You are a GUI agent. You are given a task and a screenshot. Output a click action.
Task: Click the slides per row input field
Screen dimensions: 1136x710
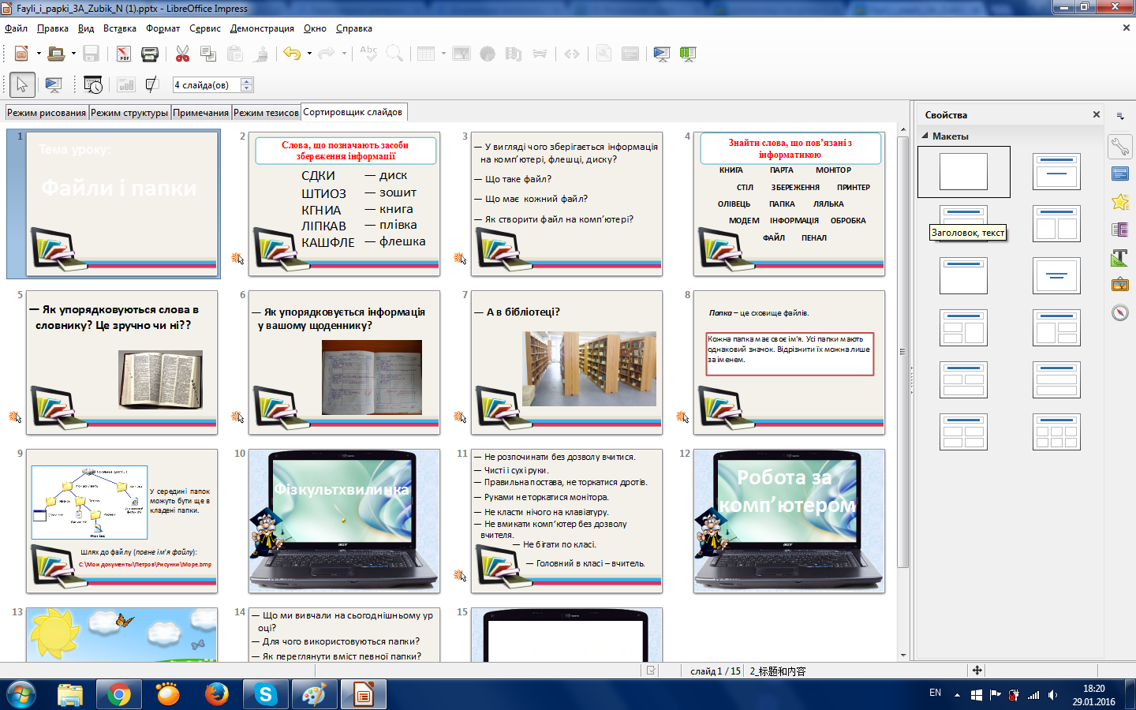[207, 84]
